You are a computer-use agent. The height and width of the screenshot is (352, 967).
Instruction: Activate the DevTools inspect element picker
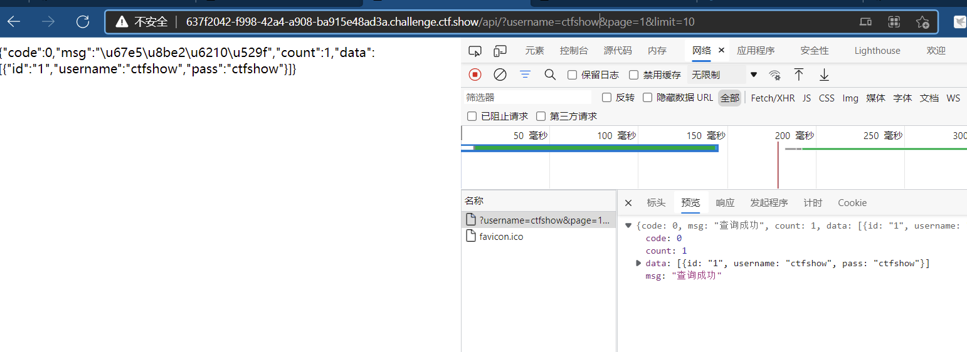click(x=475, y=51)
